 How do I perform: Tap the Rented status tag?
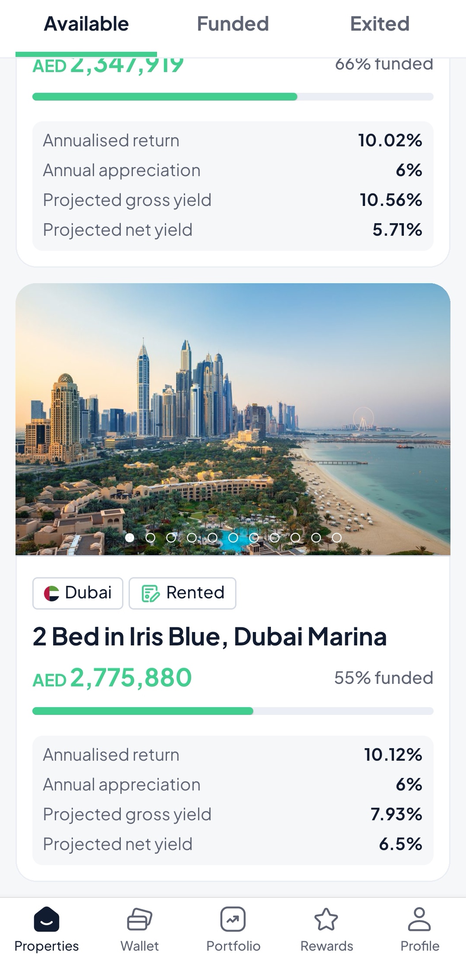point(183,593)
